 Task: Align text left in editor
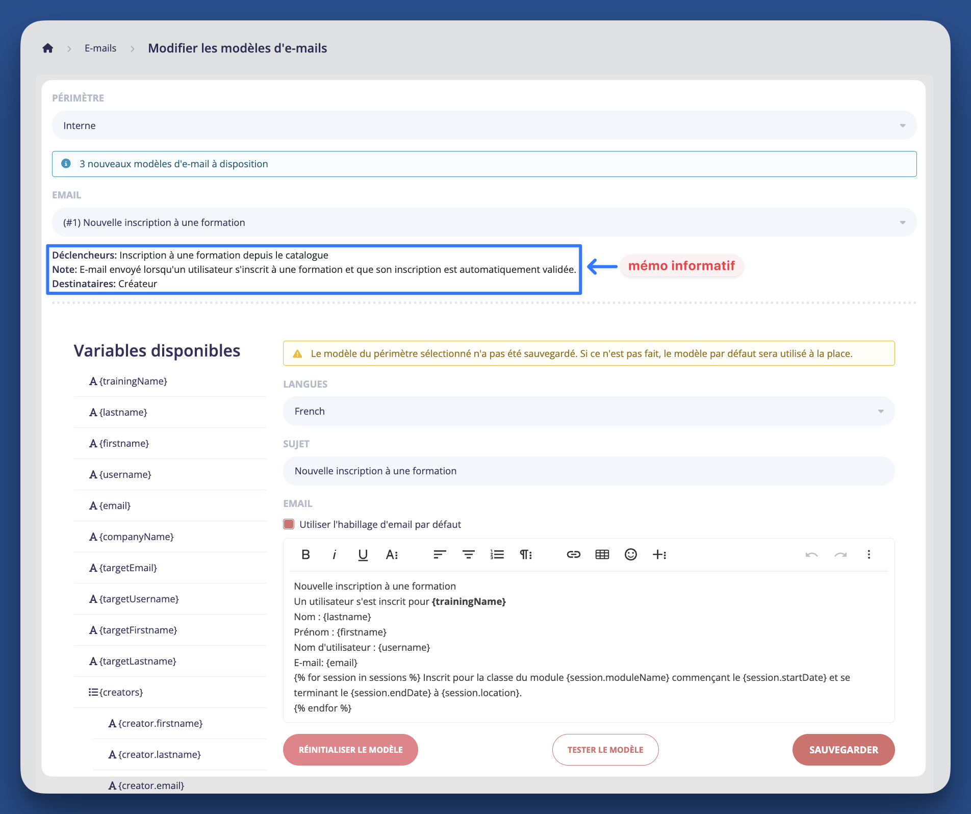(440, 554)
